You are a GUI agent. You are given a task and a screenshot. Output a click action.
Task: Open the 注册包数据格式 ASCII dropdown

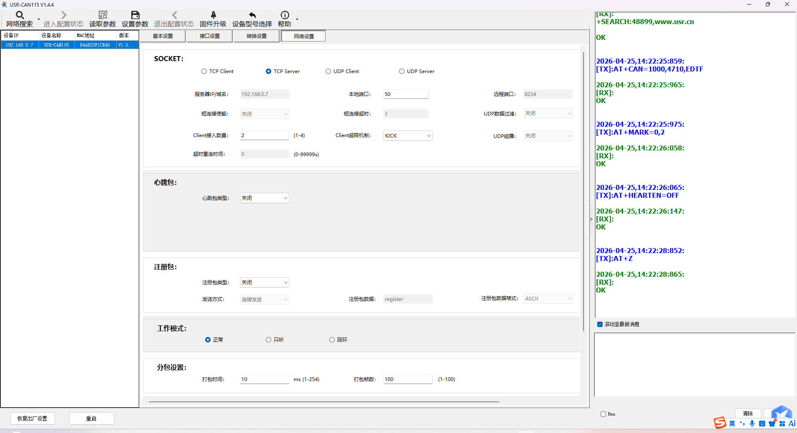(548, 299)
